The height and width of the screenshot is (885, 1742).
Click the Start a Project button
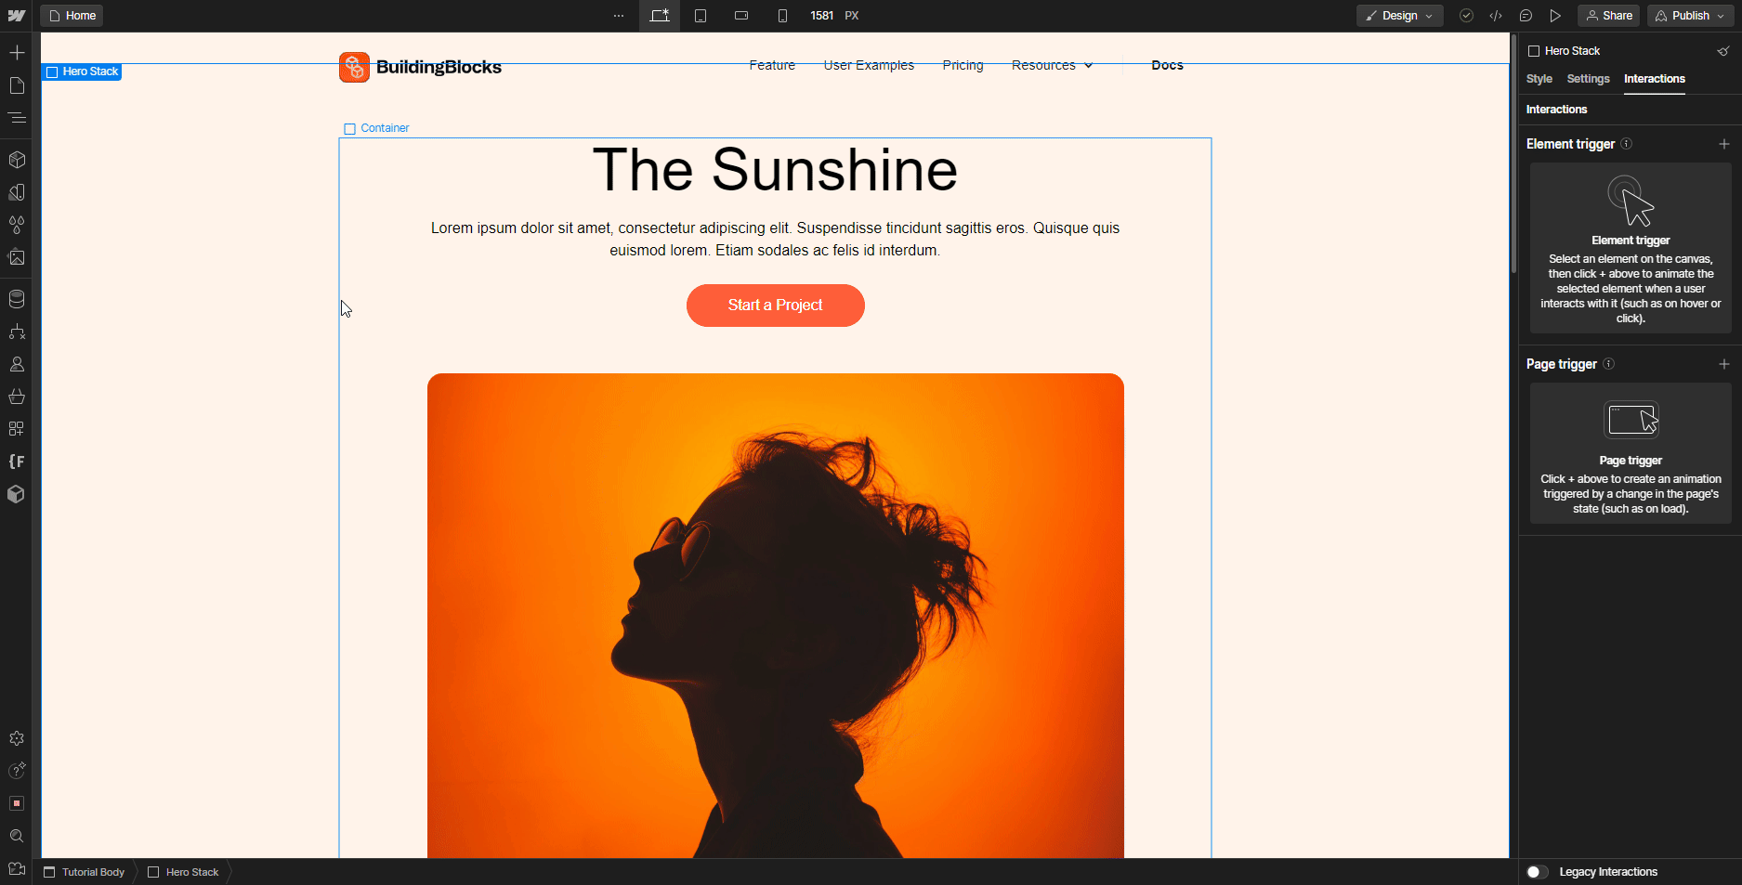[775, 306]
